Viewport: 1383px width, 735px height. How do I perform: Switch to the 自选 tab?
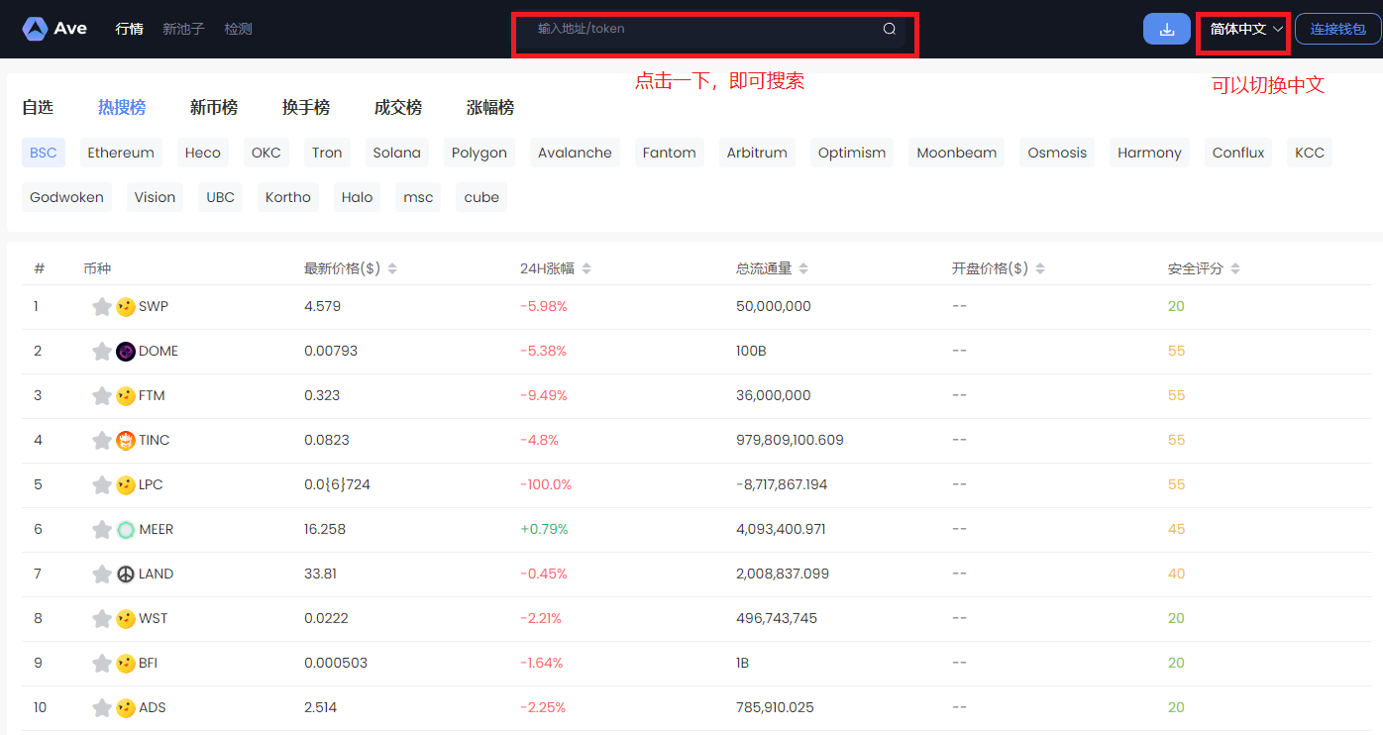pos(38,108)
